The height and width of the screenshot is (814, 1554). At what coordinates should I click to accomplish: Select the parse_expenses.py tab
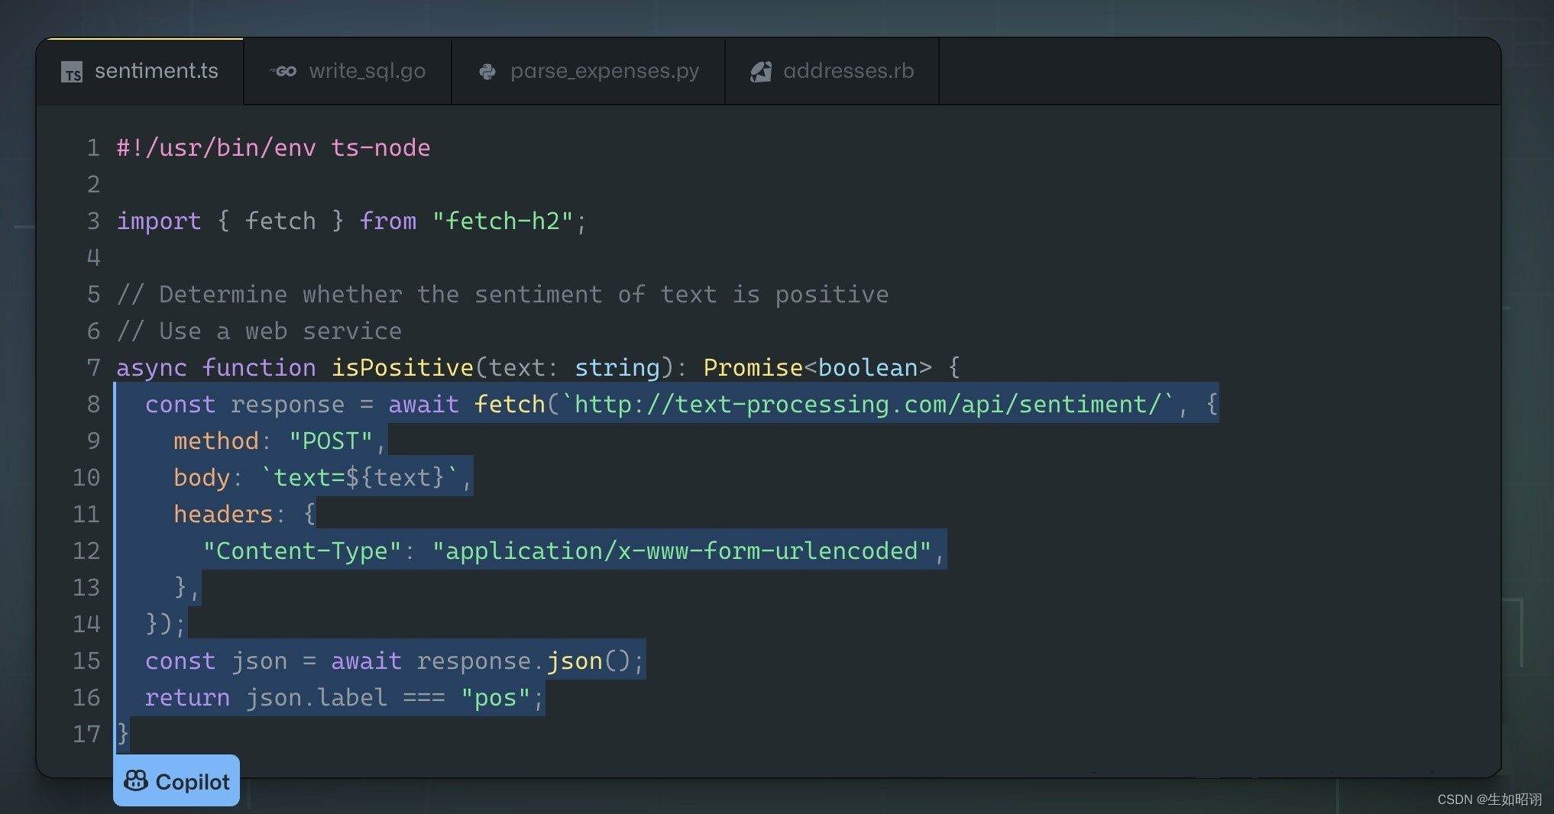pos(604,71)
